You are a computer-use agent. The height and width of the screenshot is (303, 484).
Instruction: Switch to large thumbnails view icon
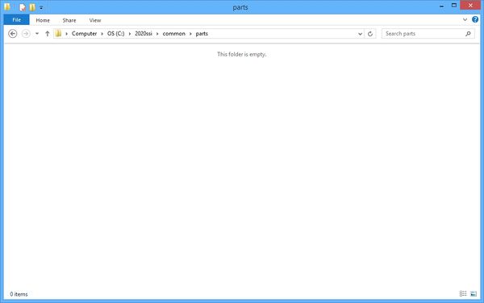pos(474,294)
